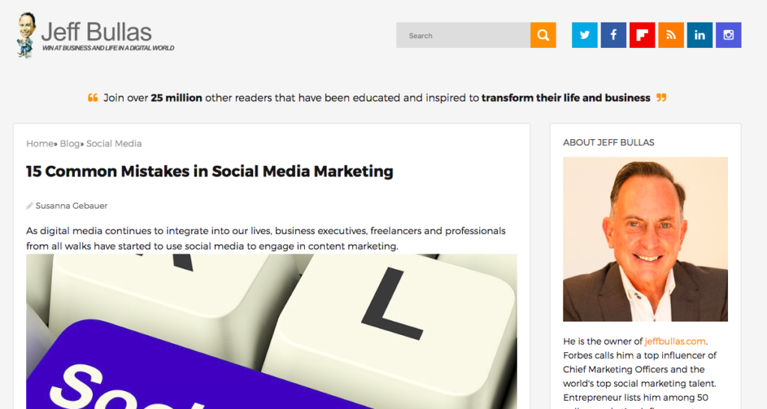
Task: Open the Flipboard social icon
Action: [x=642, y=35]
